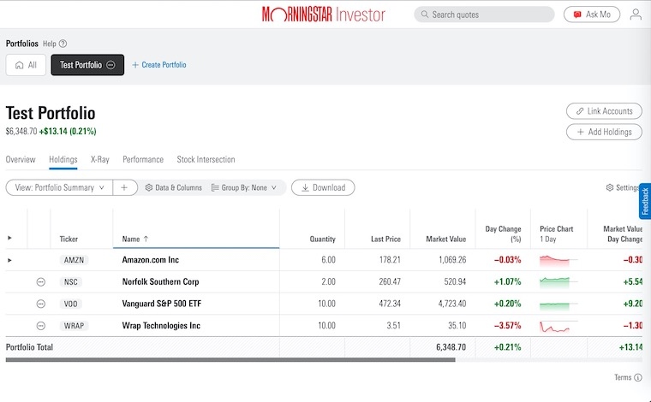Click the Terms info icon
This screenshot has width=651, height=402.
(638, 378)
